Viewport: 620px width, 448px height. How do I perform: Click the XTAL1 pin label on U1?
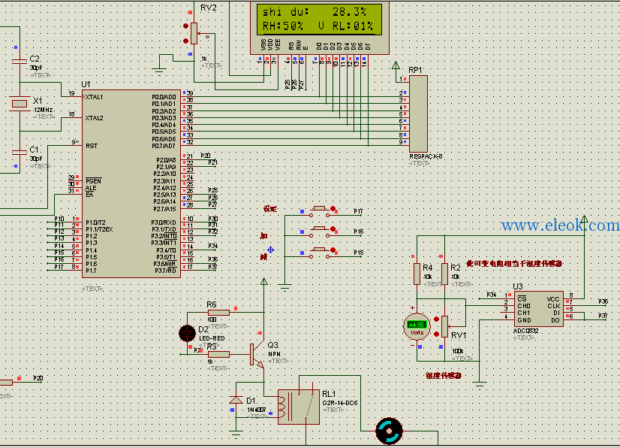coord(94,97)
